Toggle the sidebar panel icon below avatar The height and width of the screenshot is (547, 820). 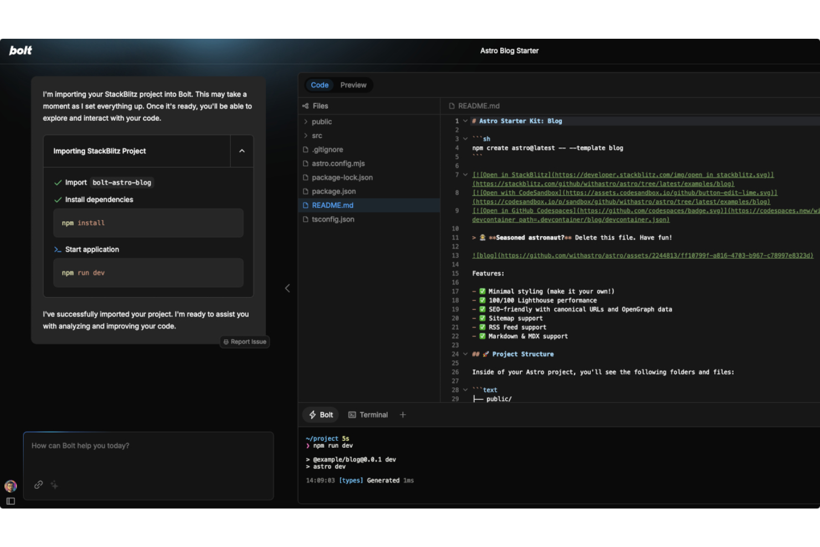click(11, 501)
